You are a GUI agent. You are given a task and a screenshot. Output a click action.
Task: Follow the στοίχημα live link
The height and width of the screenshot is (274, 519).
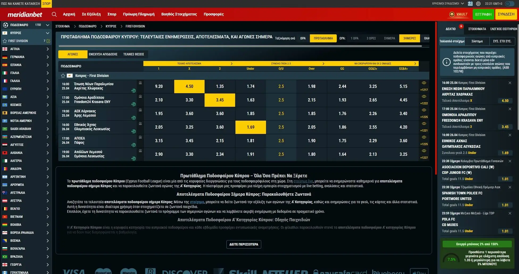point(303,181)
